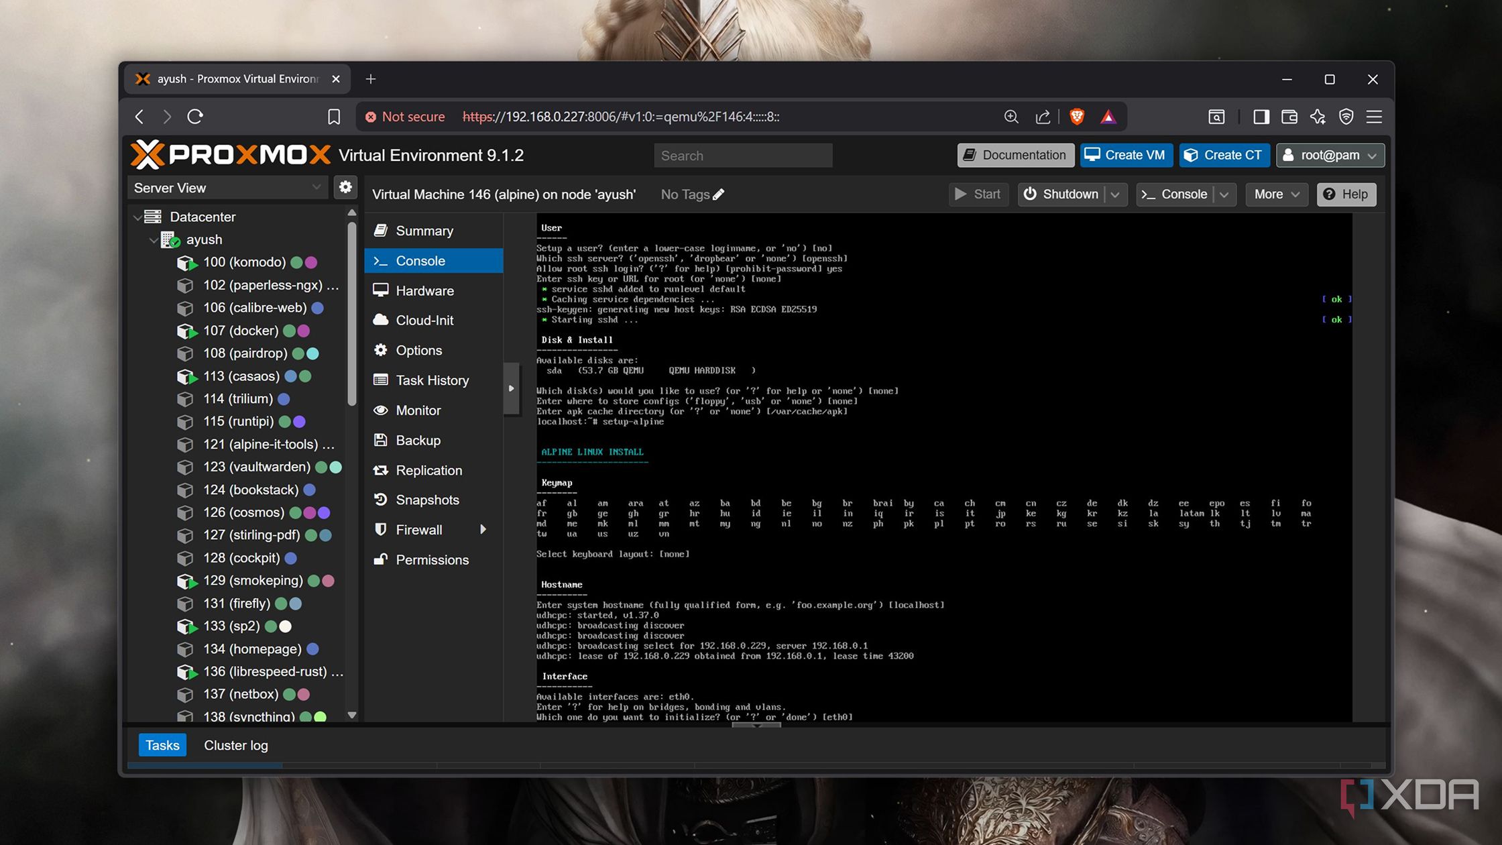The height and width of the screenshot is (845, 1502).
Task: Open tree settings gear icon
Action: 345,187
